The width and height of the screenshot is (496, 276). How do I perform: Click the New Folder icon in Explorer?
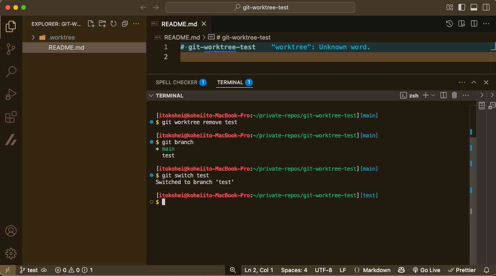pos(102,24)
